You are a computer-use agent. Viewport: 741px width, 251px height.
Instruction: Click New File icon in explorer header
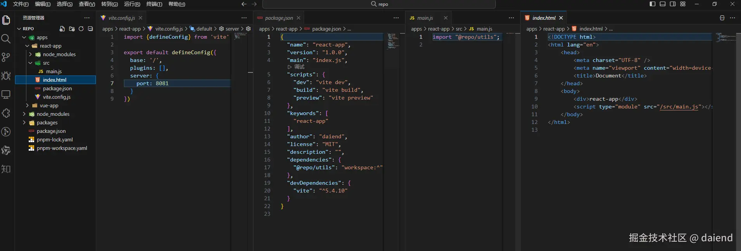[x=62, y=29]
